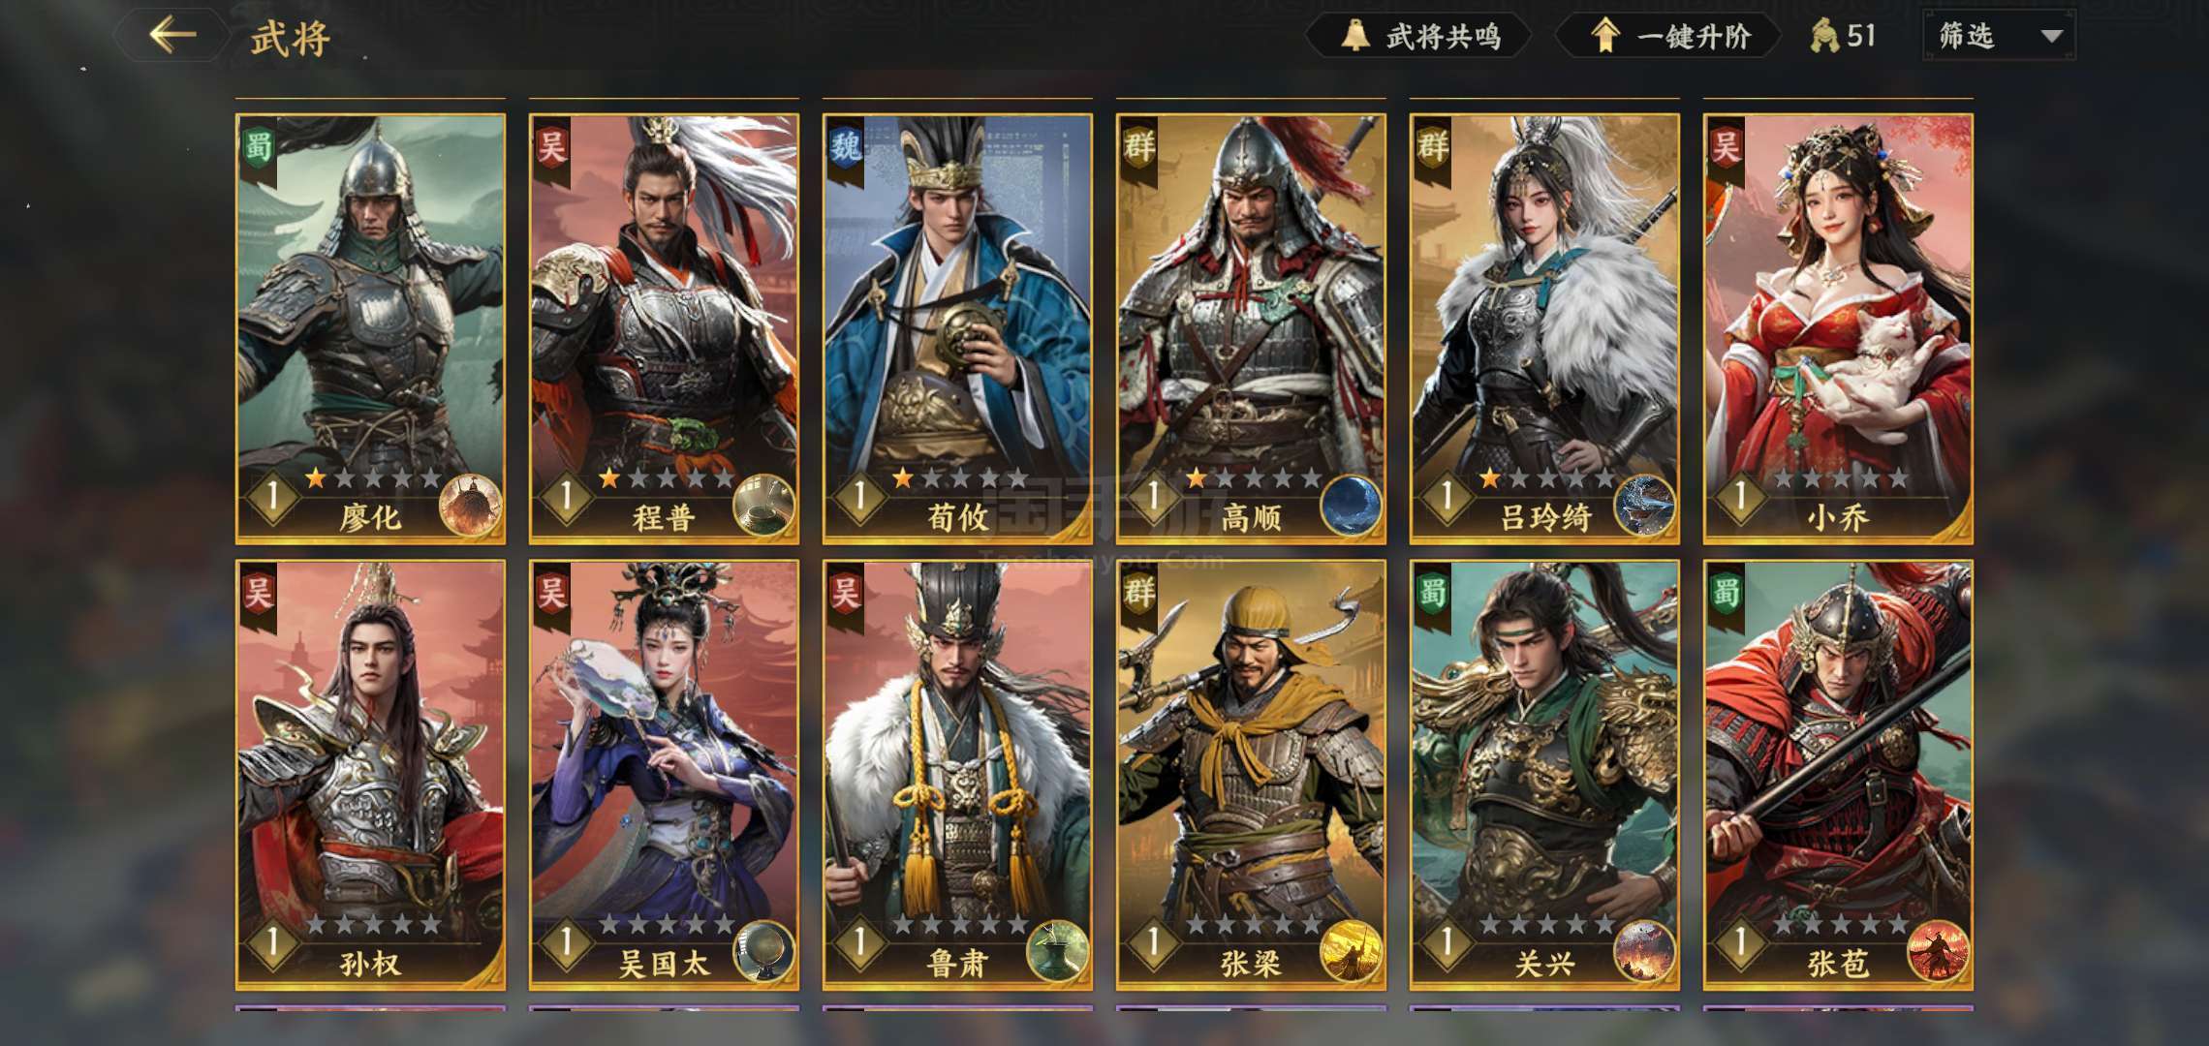The image size is (2209, 1046).
Task: Tap 程普's round skill icon
Action: (763, 507)
